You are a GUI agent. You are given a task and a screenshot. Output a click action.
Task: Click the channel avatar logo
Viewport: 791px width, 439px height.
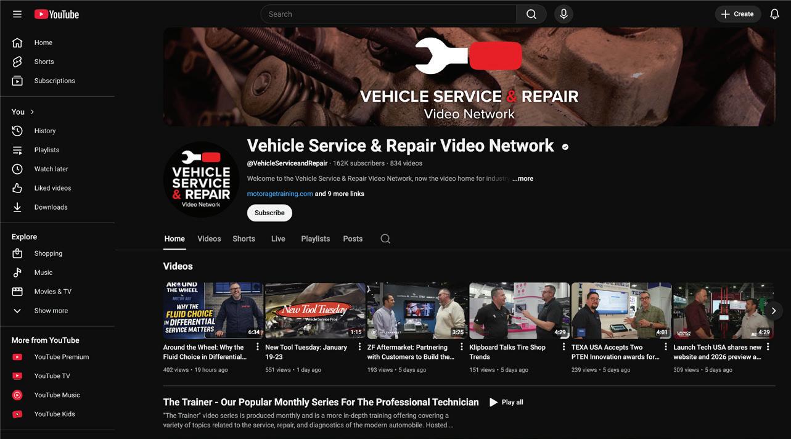point(201,179)
